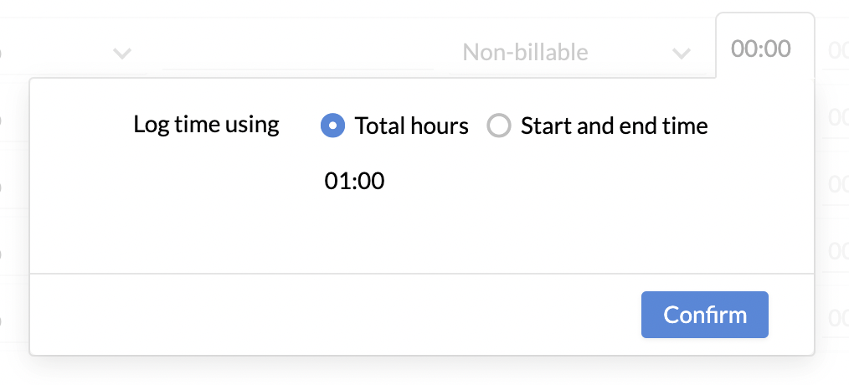The width and height of the screenshot is (849, 385).
Task: Click the faded time cell beside Start and end time
Action: [836, 116]
